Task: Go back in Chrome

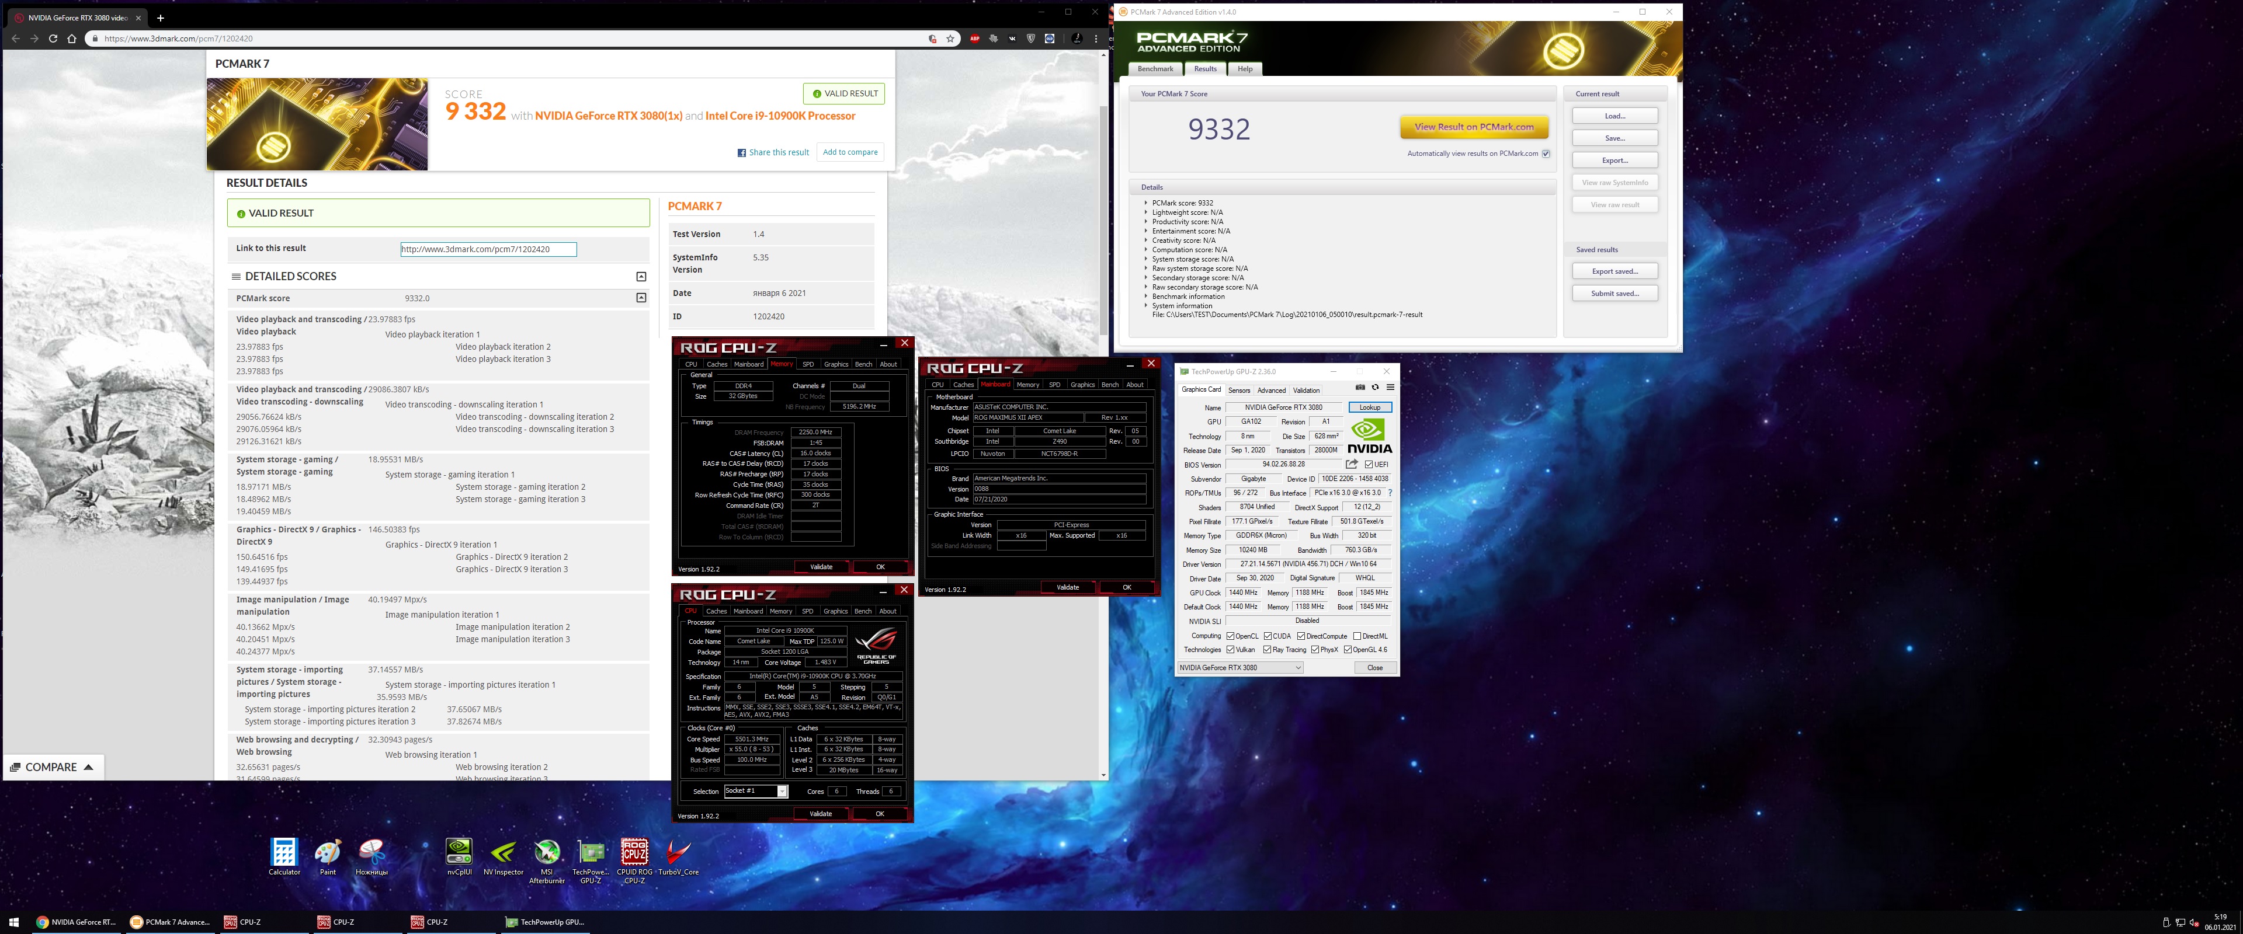Action: coord(16,39)
